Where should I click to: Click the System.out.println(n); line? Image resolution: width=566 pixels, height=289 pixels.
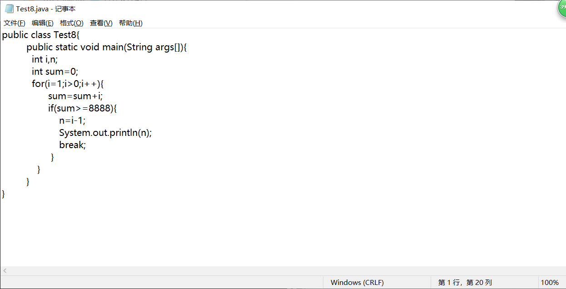pyautogui.click(x=105, y=133)
